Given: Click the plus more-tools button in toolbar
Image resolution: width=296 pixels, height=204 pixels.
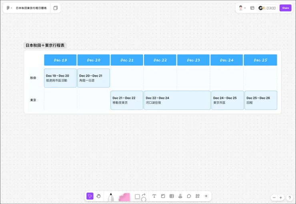Looking at the screenshot, I should [x=206, y=196].
